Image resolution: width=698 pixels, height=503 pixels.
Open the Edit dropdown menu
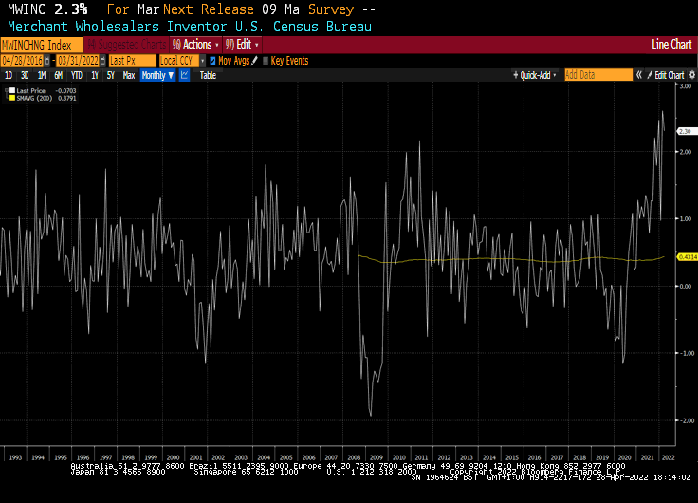[x=242, y=45]
